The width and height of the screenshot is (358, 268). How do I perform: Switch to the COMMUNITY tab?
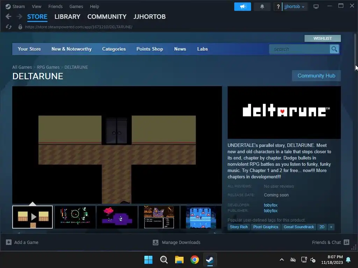(107, 17)
